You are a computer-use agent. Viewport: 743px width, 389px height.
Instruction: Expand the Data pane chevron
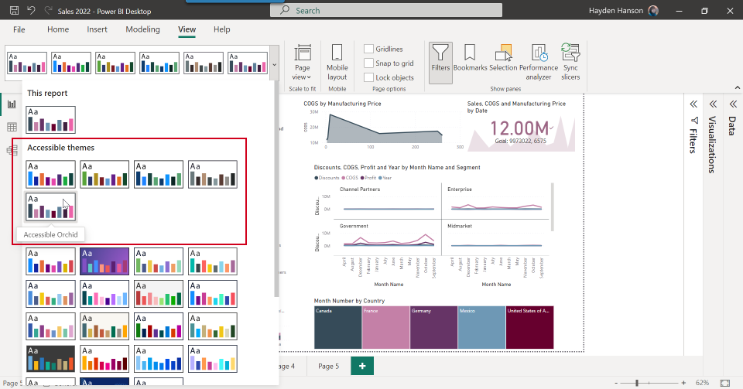point(733,104)
